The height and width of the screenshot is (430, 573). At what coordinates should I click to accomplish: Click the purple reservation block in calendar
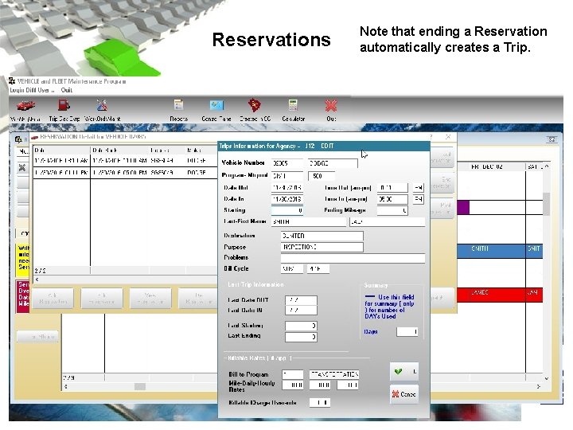463,207
